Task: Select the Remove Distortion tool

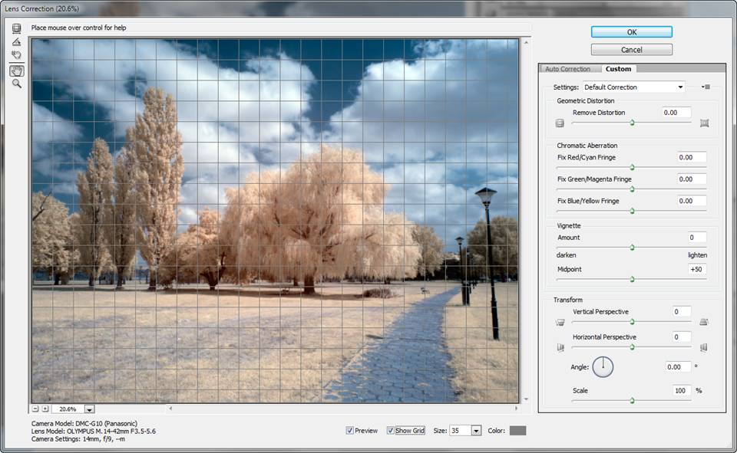Action: coord(16,28)
